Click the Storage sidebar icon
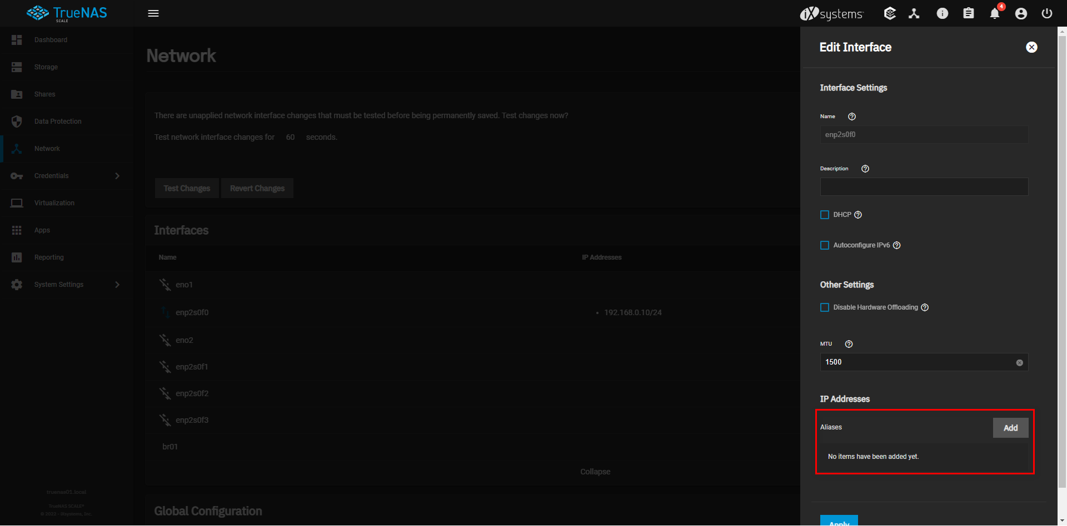Screen dimensions: 1067x526 coord(17,67)
